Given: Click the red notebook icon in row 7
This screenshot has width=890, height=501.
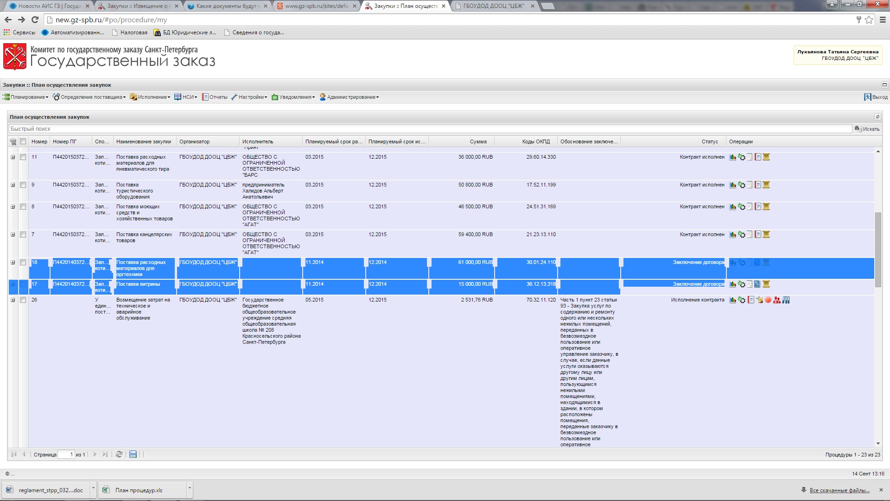Looking at the screenshot, I should (x=758, y=235).
